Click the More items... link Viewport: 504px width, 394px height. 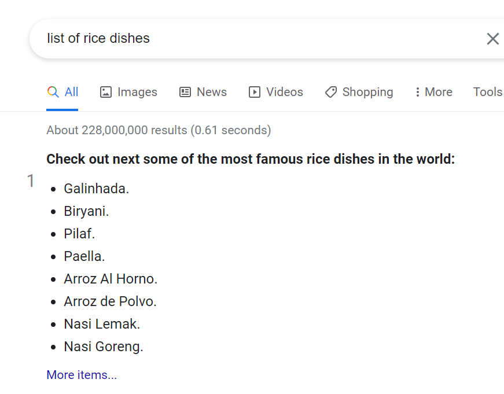tap(82, 375)
